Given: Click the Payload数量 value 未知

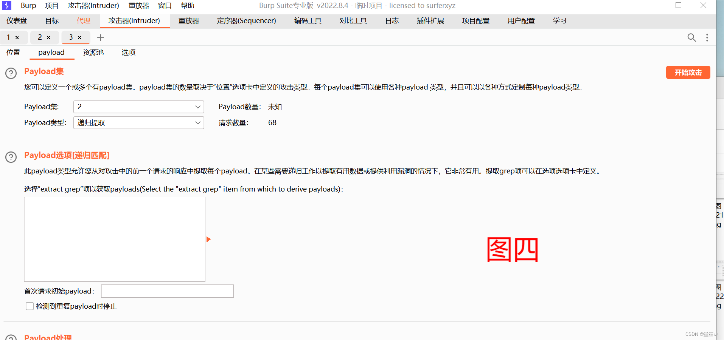Looking at the screenshot, I should (x=275, y=107).
